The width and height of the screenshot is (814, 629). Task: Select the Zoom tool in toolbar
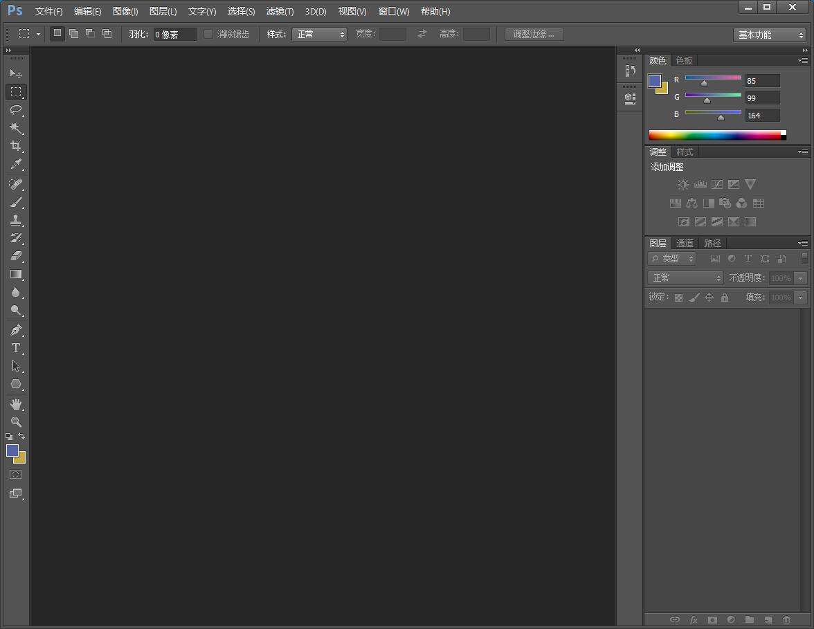(16, 422)
